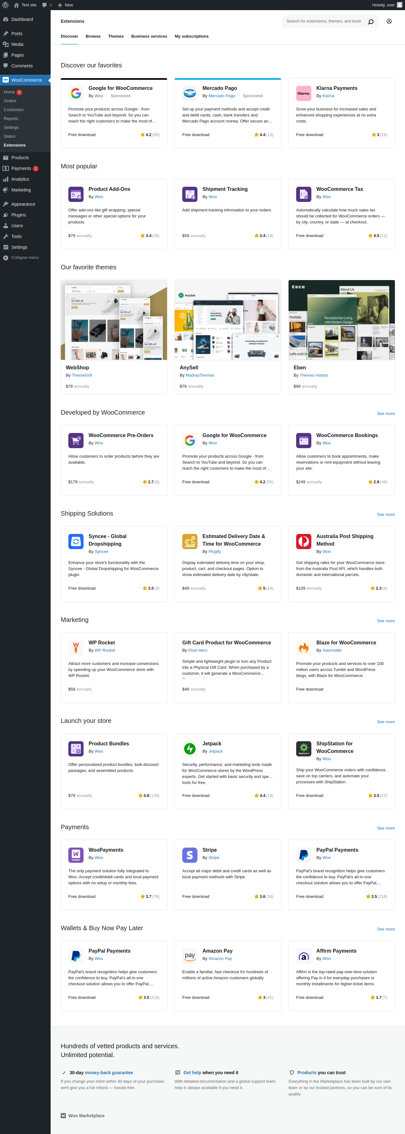Focus the extensions search field

coord(324,21)
